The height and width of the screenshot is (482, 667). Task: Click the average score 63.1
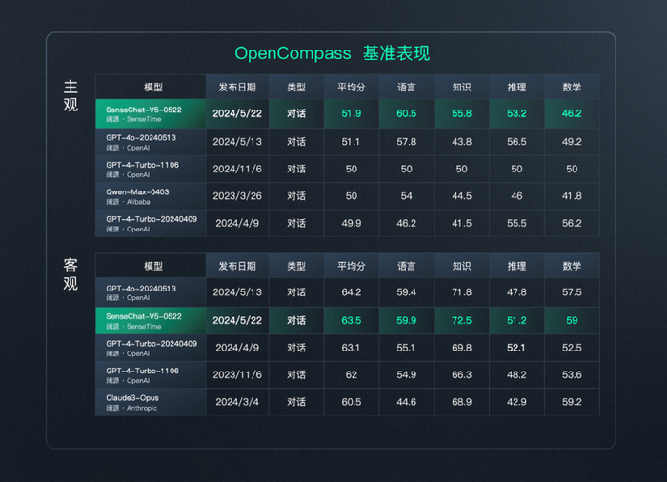pos(351,348)
